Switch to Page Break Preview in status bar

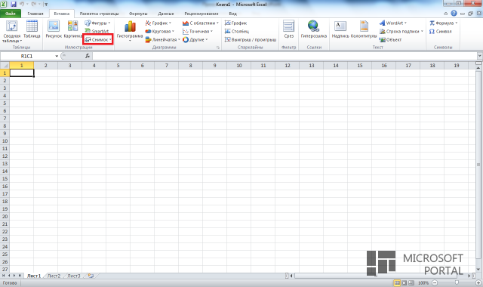pyautogui.click(x=411, y=282)
